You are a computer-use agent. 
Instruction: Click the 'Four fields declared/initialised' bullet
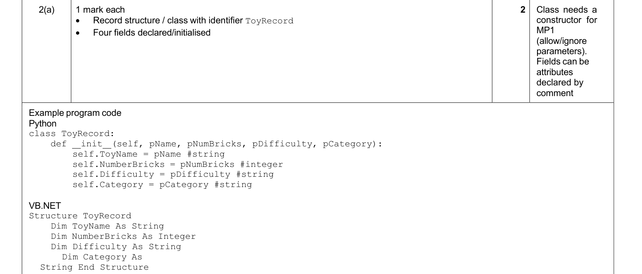[152, 33]
